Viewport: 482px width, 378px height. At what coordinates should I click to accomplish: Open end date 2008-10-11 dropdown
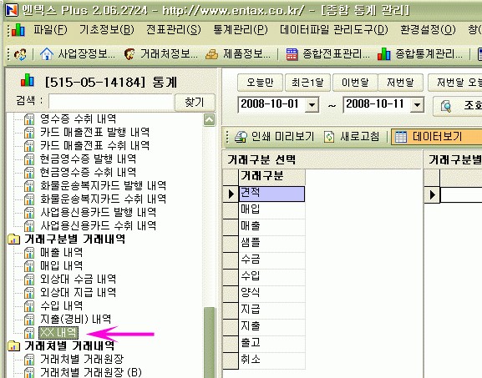417,105
